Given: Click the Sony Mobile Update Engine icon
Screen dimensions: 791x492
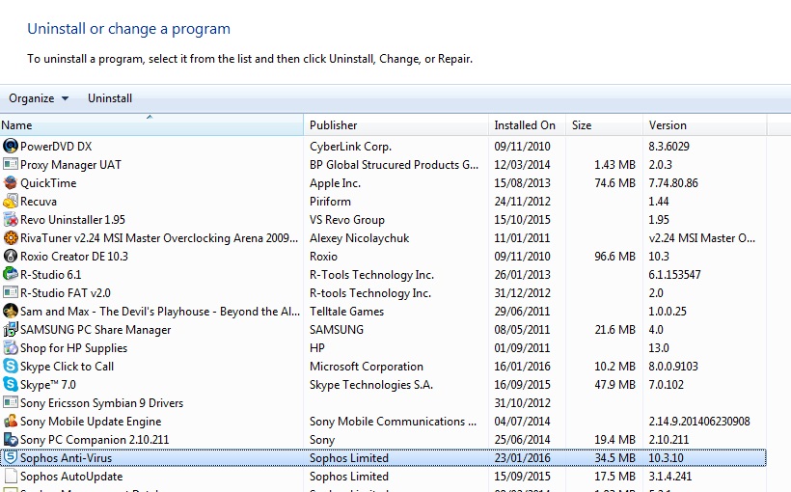Looking at the screenshot, I should click(x=10, y=422).
